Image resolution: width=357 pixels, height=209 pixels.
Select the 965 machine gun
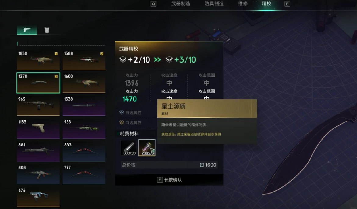(38, 106)
